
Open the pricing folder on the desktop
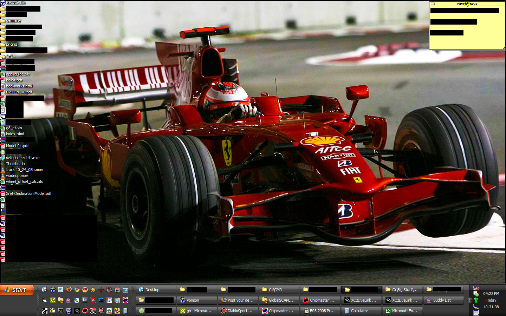(9, 45)
